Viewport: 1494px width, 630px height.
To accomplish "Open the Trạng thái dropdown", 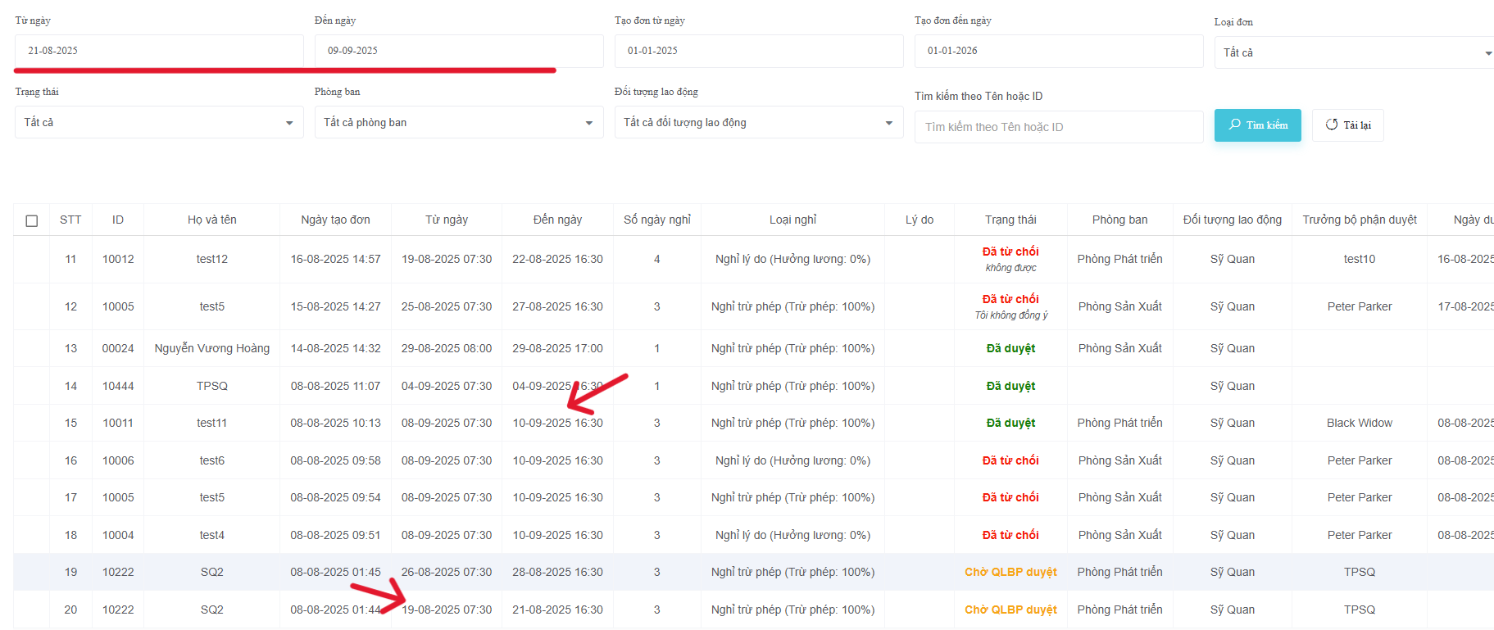I will pyautogui.click(x=158, y=122).
